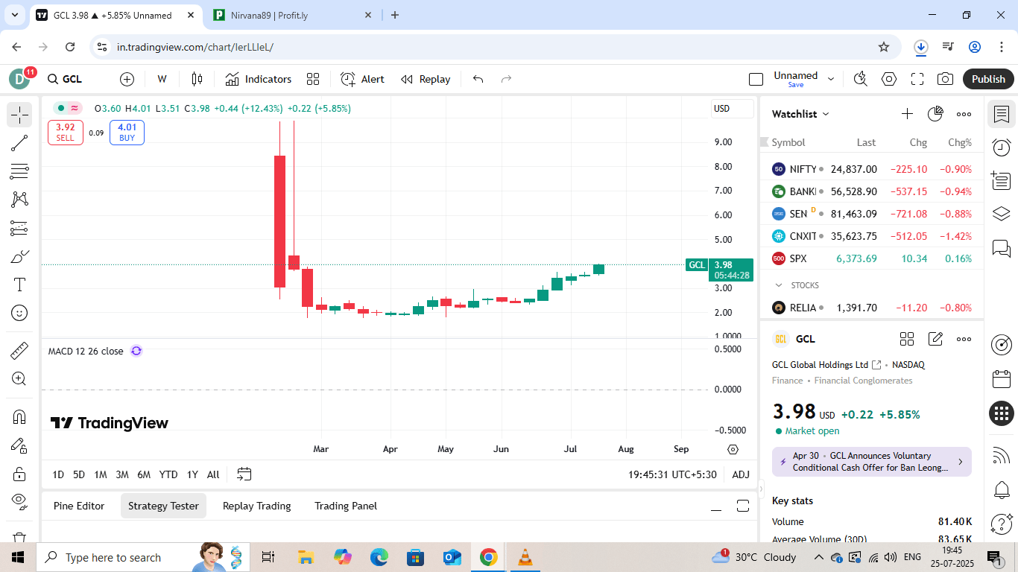Toggle ADJ adjusted data
Viewport: 1018px width, 572px height.
(x=741, y=474)
